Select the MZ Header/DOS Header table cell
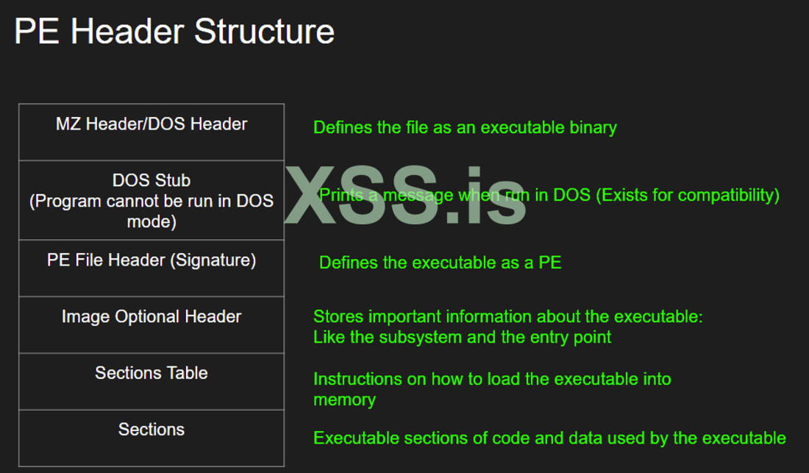Viewport: 809px width, 473px height. [152, 132]
